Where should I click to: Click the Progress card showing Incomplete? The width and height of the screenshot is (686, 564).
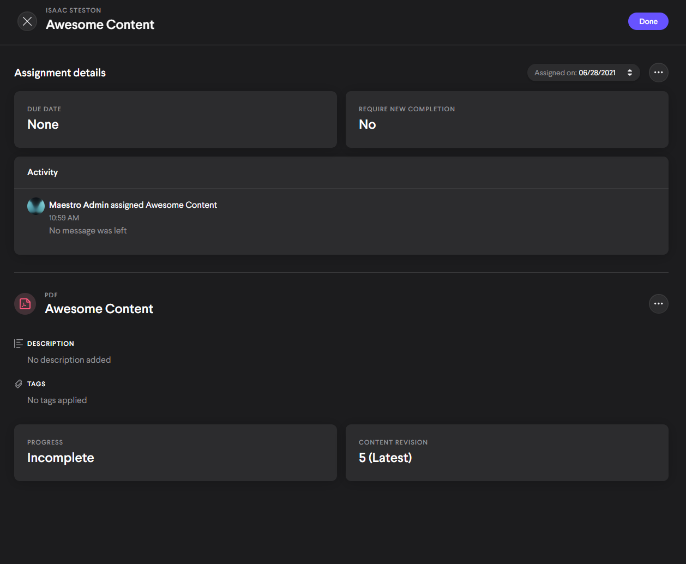click(175, 452)
